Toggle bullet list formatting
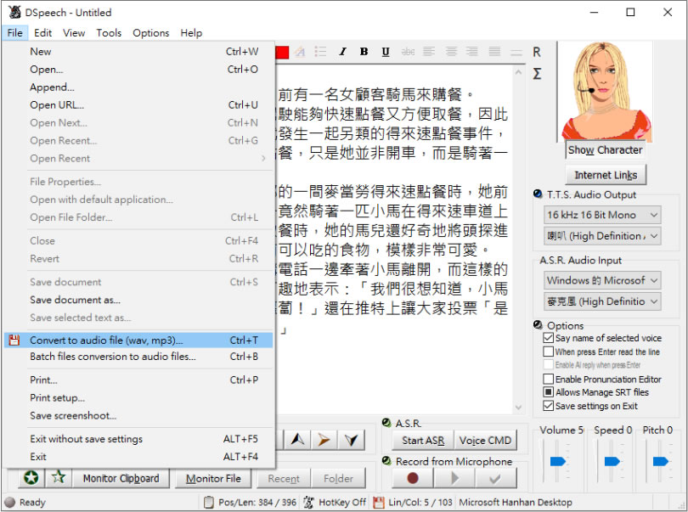688x512 pixels. tap(321, 52)
